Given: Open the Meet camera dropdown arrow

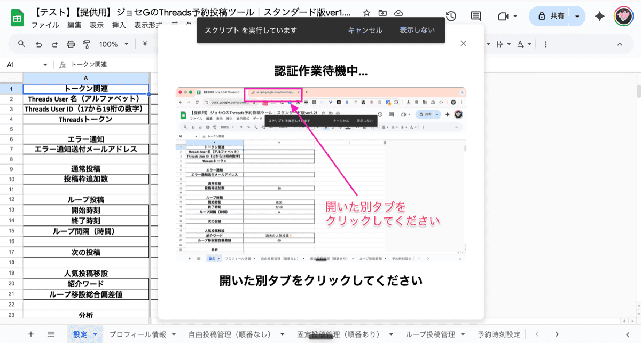Looking at the screenshot, I should pyautogui.click(x=515, y=17).
